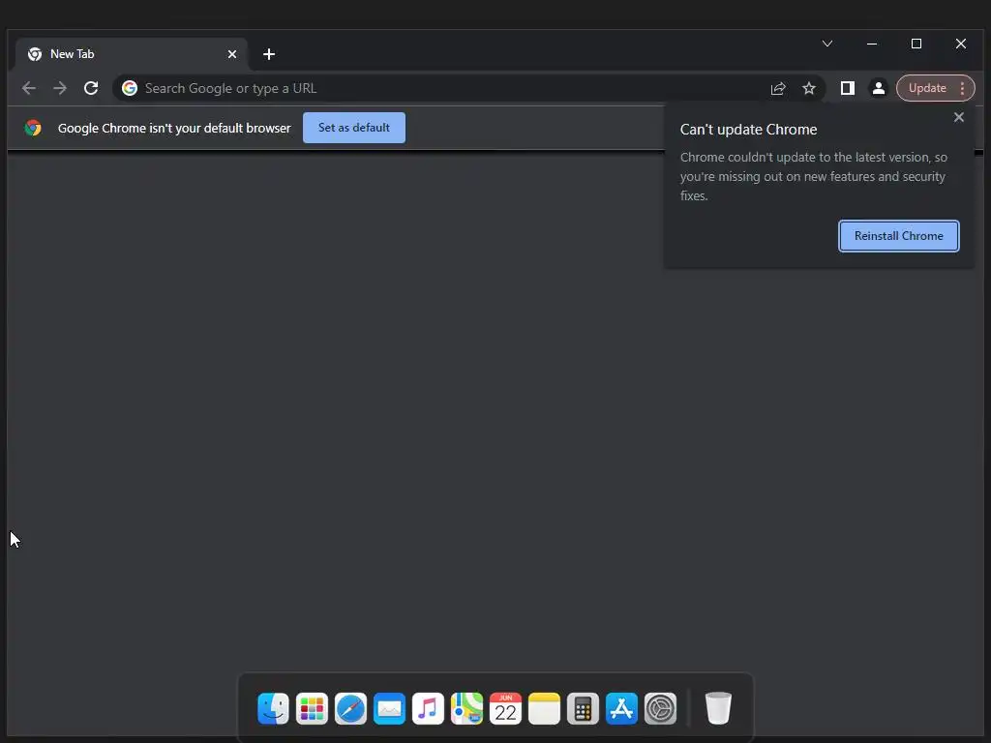Open the Trash in the dock
The height and width of the screenshot is (743, 991).
pyautogui.click(x=718, y=708)
